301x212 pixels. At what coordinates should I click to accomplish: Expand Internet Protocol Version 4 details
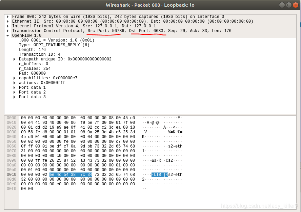click(8, 26)
